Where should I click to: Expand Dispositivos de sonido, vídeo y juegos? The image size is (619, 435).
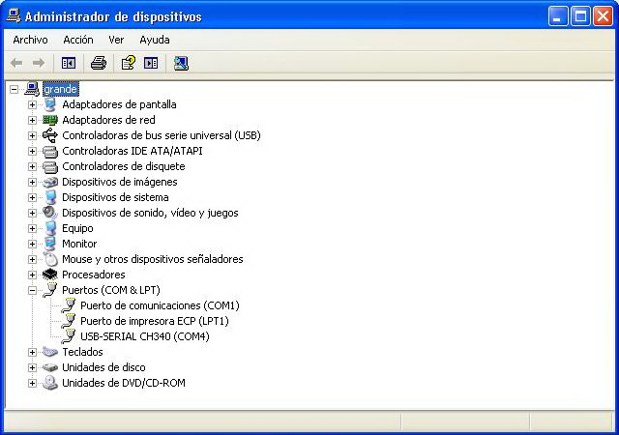(32, 213)
